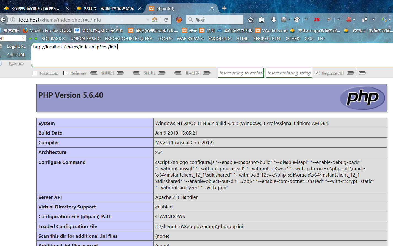Open the LFI menu in HackBar
This screenshot has width=393, height=246.
[x=321, y=38]
